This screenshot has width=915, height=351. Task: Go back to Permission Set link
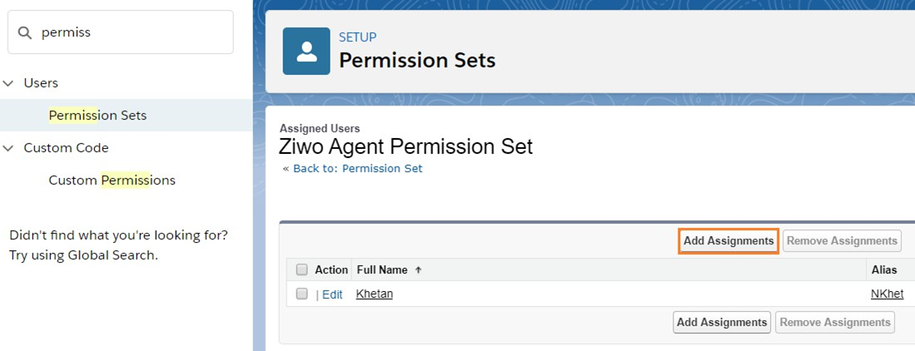(358, 169)
